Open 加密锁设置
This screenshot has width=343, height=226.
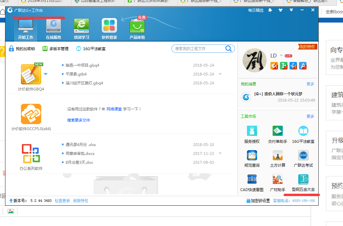point(258,201)
